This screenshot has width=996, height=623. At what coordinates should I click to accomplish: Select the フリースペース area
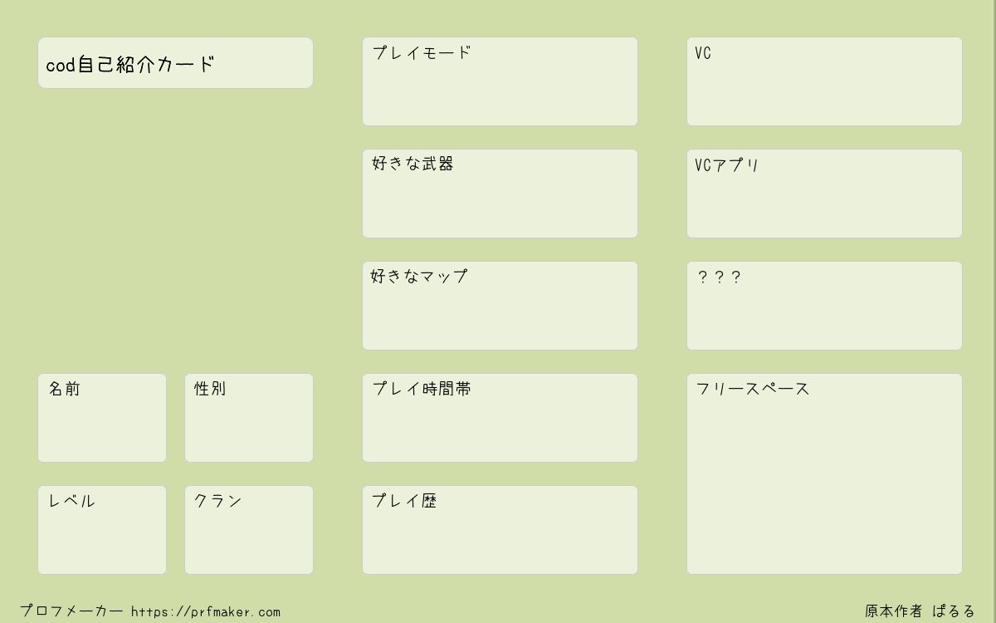[x=824, y=473]
